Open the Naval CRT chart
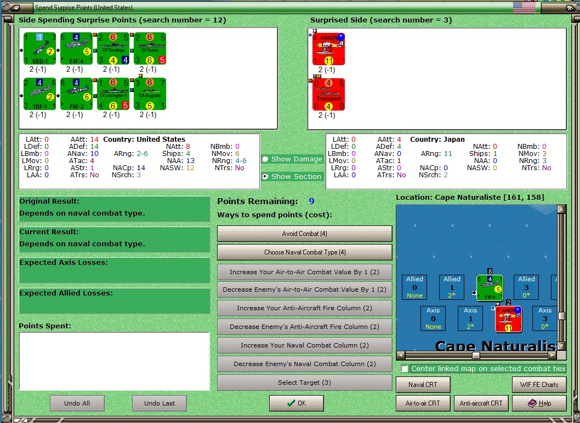The image size is (580, 423). [423, 385]
